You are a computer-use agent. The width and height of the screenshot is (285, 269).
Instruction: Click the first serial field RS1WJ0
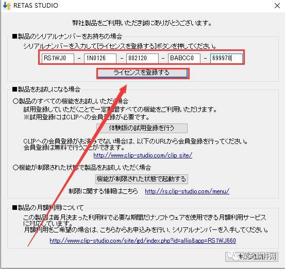[58, 58]
